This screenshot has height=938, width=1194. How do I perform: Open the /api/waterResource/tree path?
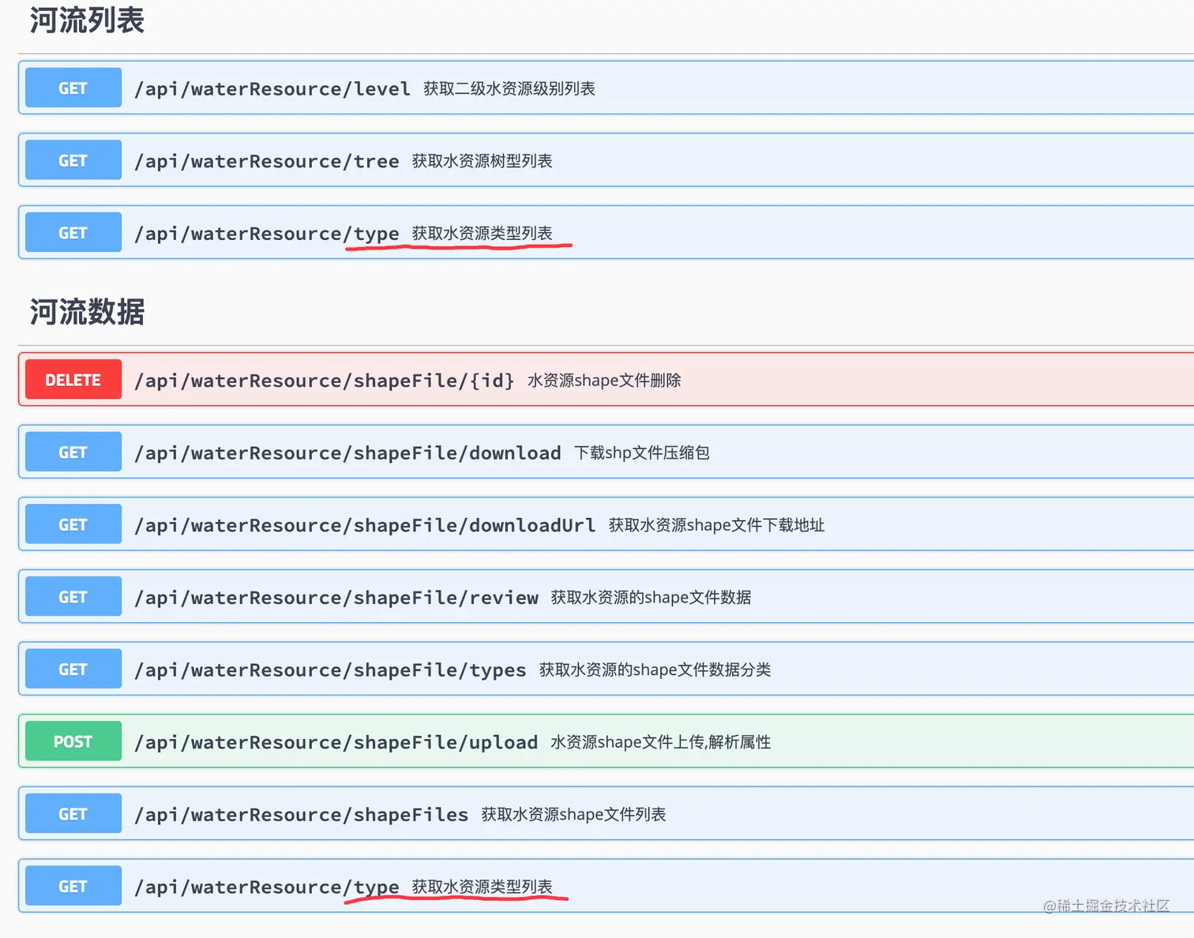pyautogui.click(x=267, y=161)
